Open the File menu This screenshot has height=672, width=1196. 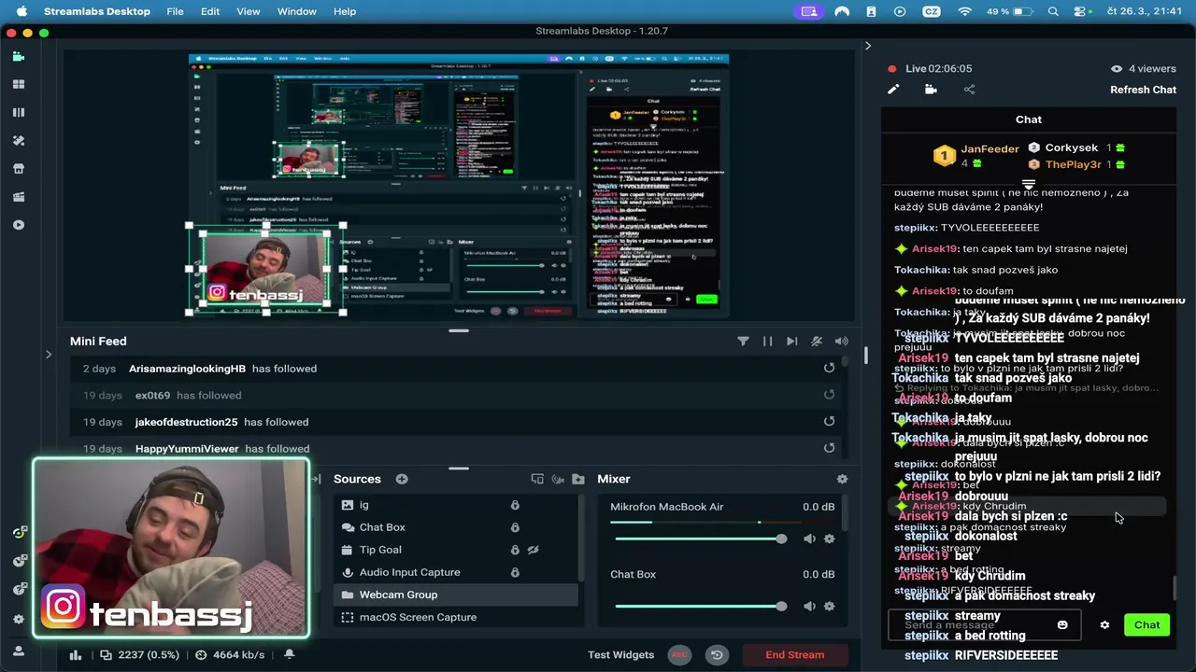(x=175, y=11)
